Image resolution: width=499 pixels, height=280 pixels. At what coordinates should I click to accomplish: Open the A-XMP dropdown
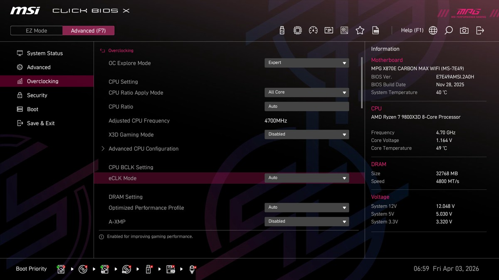(306, 222)
